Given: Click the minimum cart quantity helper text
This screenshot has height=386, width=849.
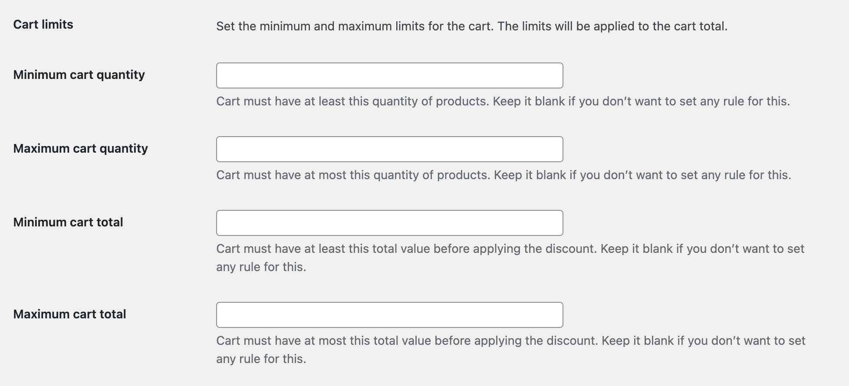Looking at the screenshot, I should point(503,101).
